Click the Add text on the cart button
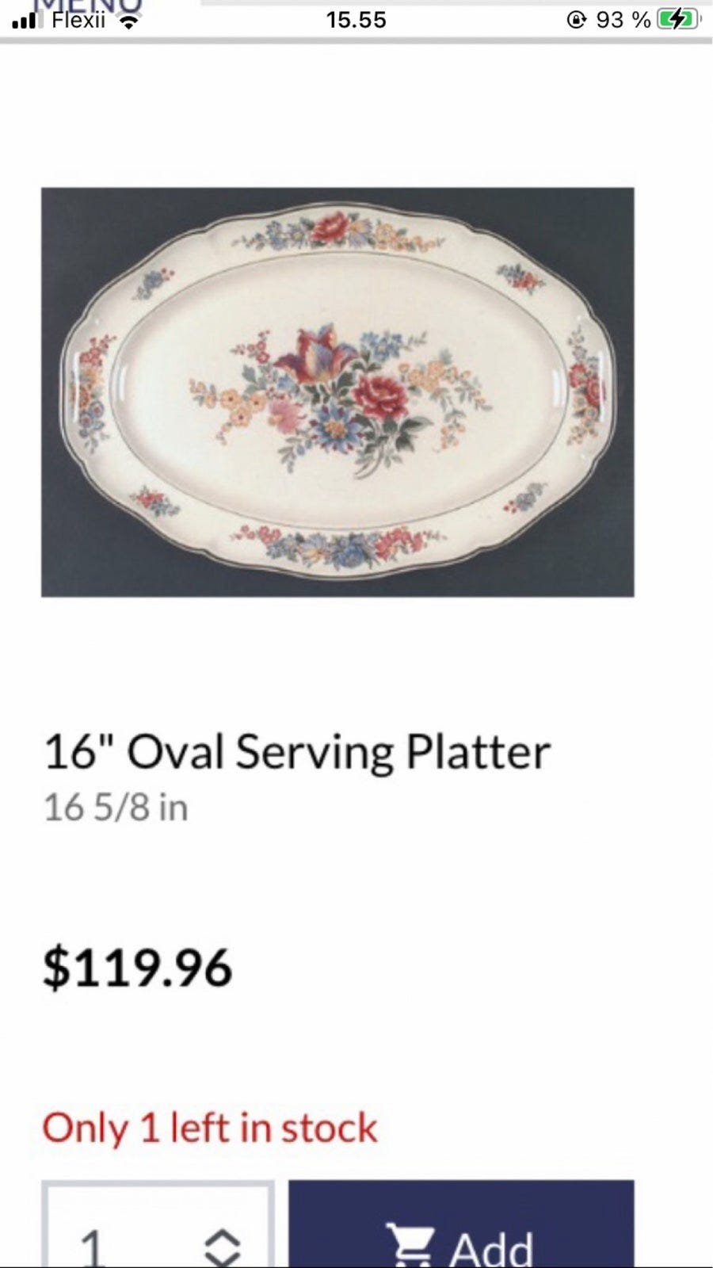 click(491, 1249)
